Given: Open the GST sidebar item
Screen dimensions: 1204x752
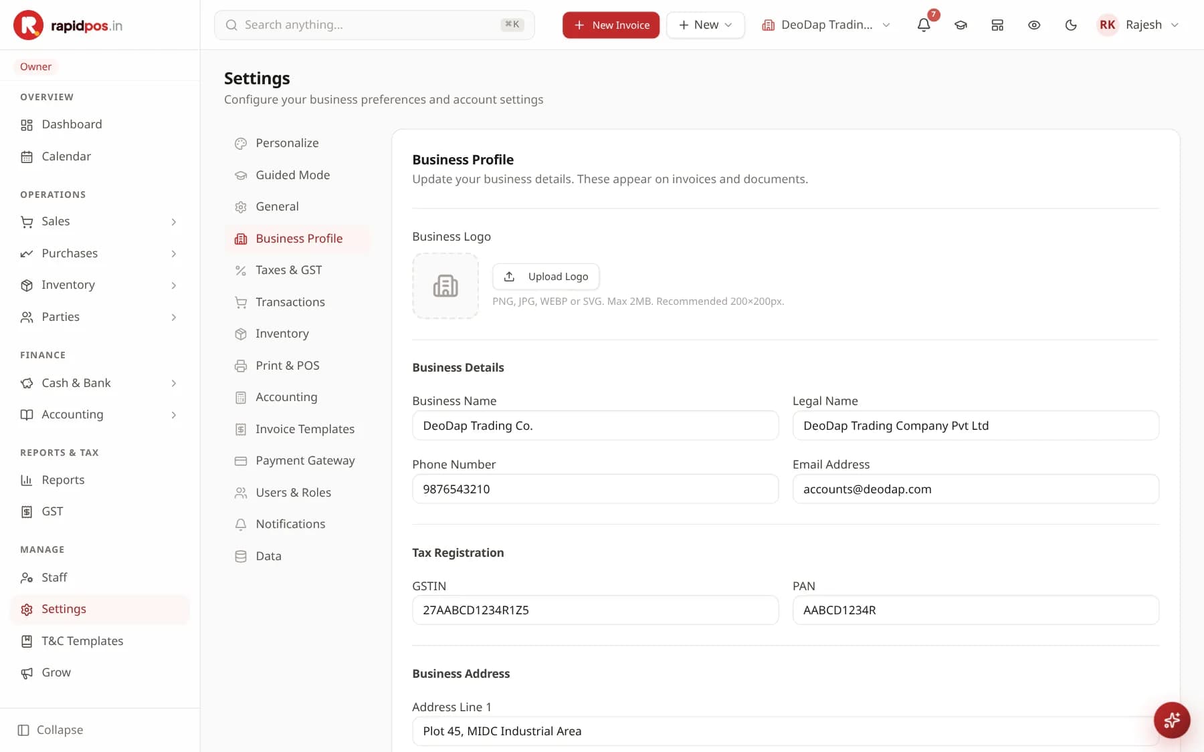Looking at the screenshot, I should pyautogui.click(x=100, y=511).
